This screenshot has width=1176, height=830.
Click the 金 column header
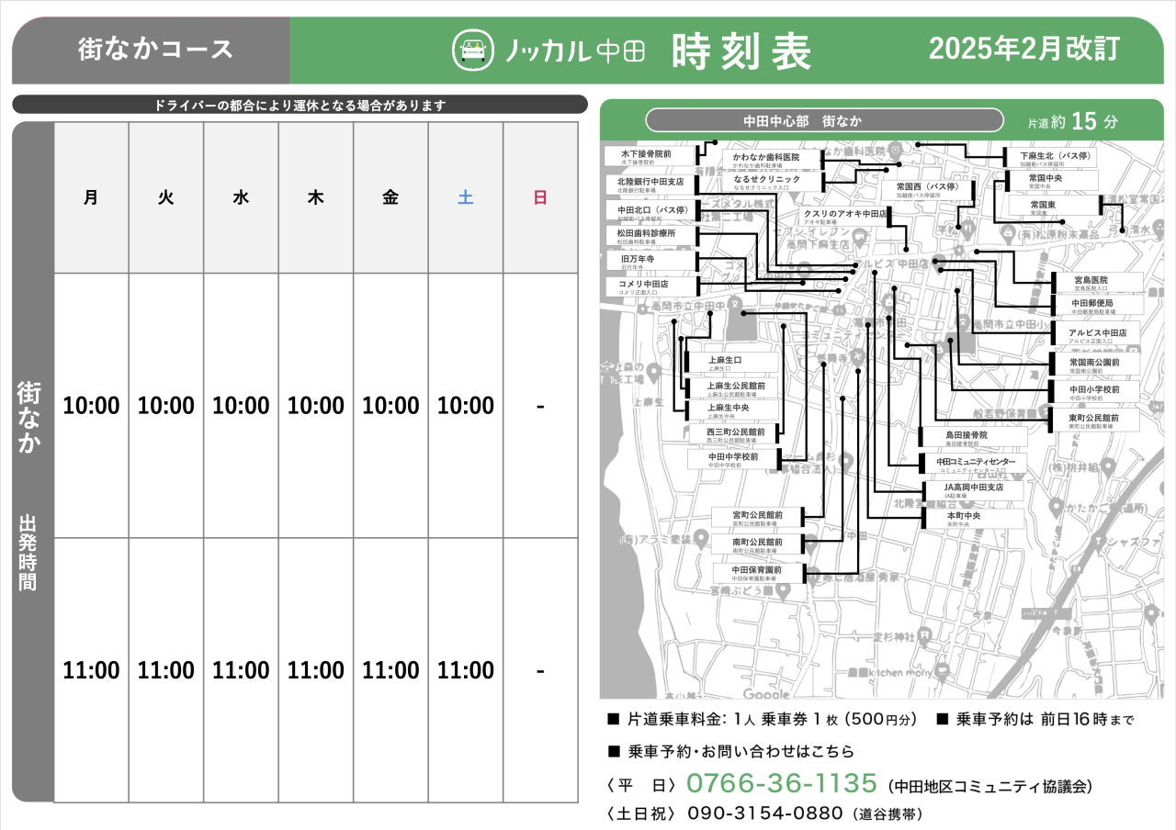click(x=390, y=197)
